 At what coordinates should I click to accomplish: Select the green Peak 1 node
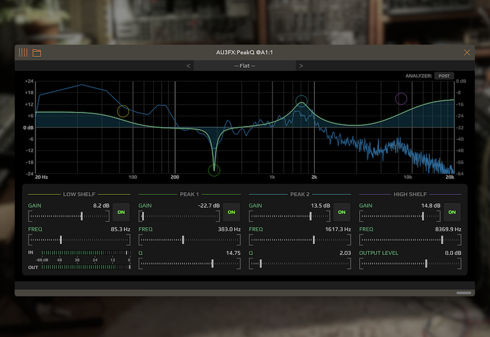[x=214, y=171]
